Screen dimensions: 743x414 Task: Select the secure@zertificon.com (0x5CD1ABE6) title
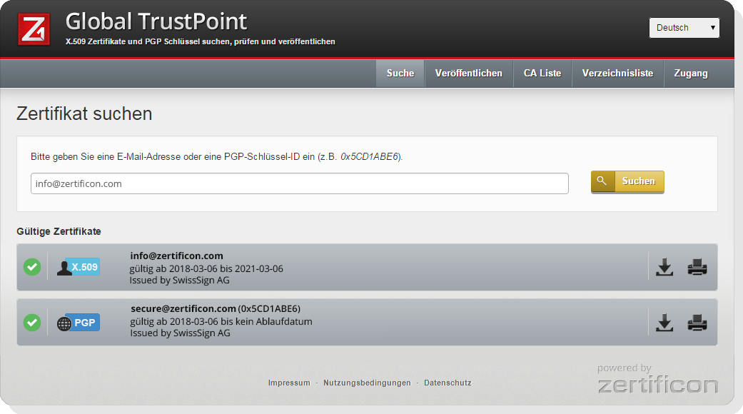pyautogui.click(x=216, y=309)
